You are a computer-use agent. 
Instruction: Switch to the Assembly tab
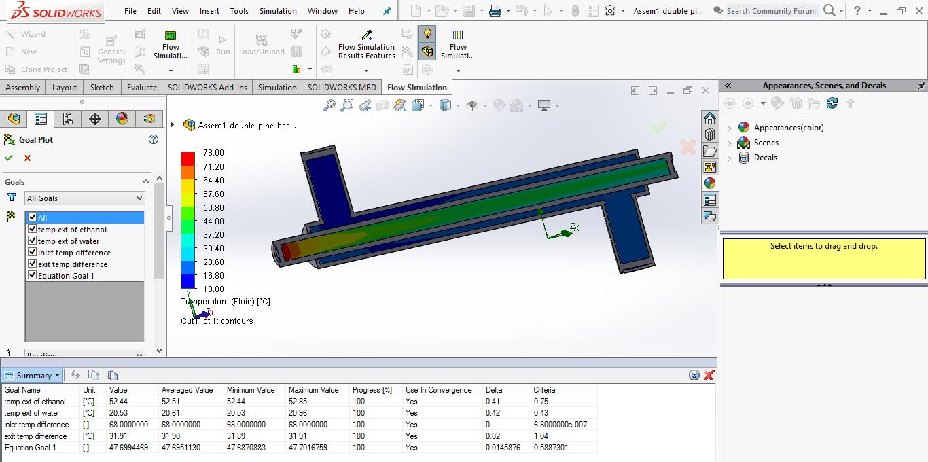click(23, 88)
